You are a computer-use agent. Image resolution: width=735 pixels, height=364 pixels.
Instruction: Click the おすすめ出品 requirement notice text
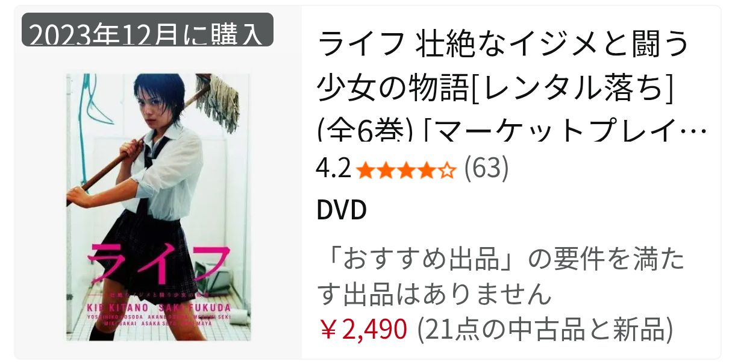[501, 277]
